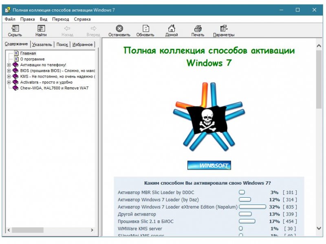Select Chew-WGA, HAL7600 и Remove WAT topic
This screenshot has width=326, height=244.
[55, 88]
